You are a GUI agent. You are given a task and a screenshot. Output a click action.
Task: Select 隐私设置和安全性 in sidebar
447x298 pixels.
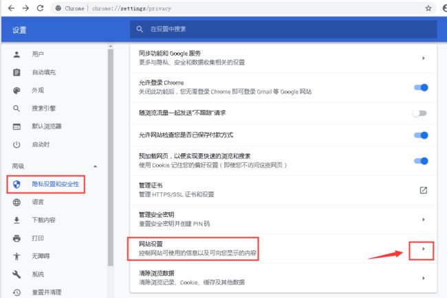click(x=55, y=184)
